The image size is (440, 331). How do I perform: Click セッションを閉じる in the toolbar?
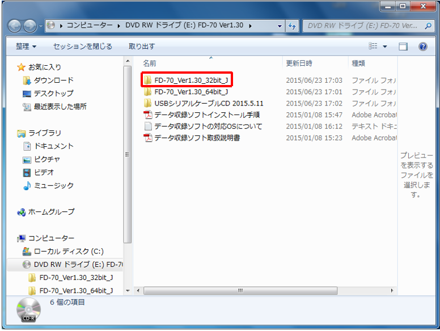[82, 46]
